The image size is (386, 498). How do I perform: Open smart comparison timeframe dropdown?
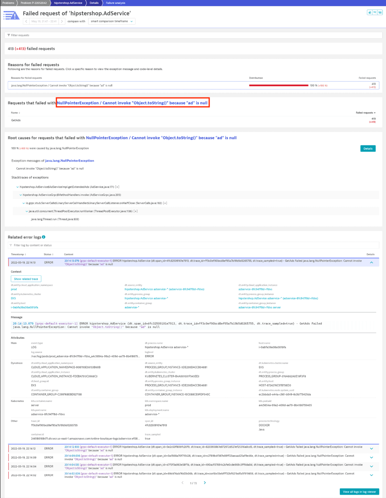coord(112,21)
